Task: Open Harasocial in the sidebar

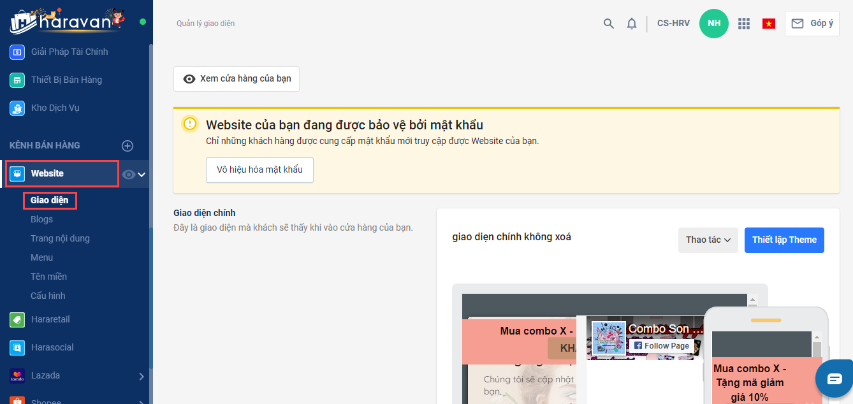Action: (x=52, y=347)
